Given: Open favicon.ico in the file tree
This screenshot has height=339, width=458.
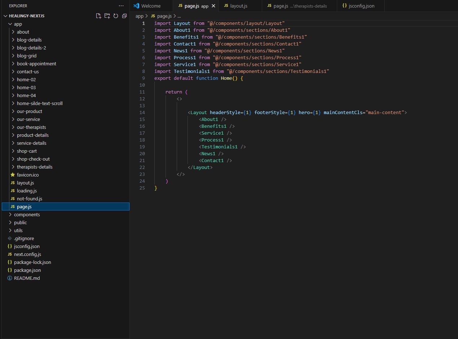Looking at the screenshot, I should (65, 175).
